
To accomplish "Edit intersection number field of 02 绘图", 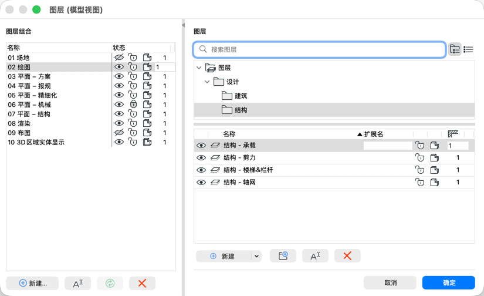I will pos(165,67).
